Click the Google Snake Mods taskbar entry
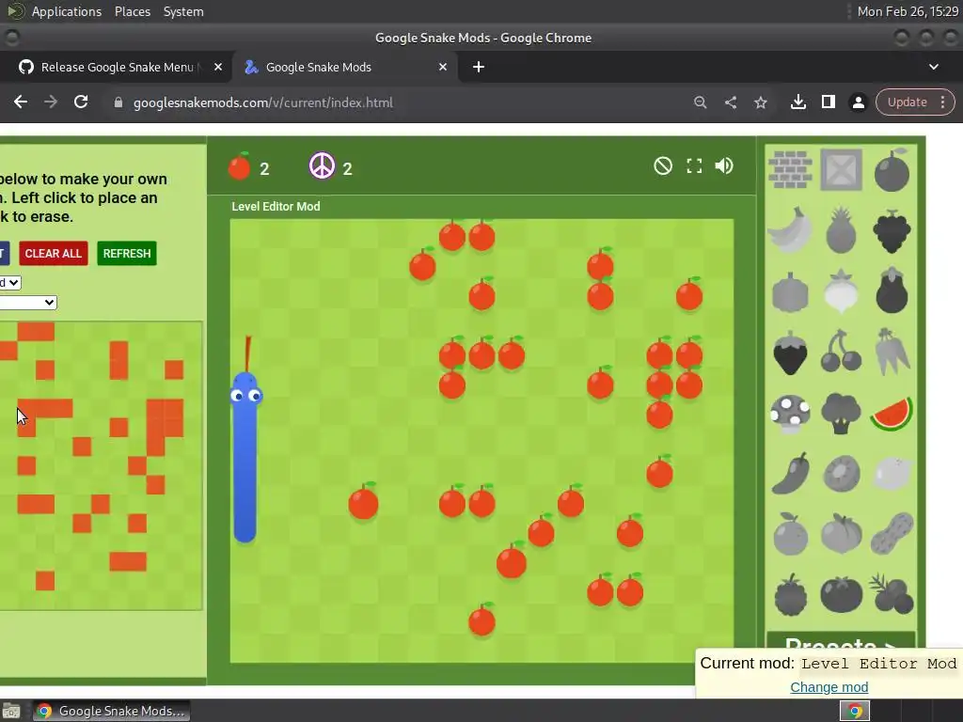 (111, 711)
